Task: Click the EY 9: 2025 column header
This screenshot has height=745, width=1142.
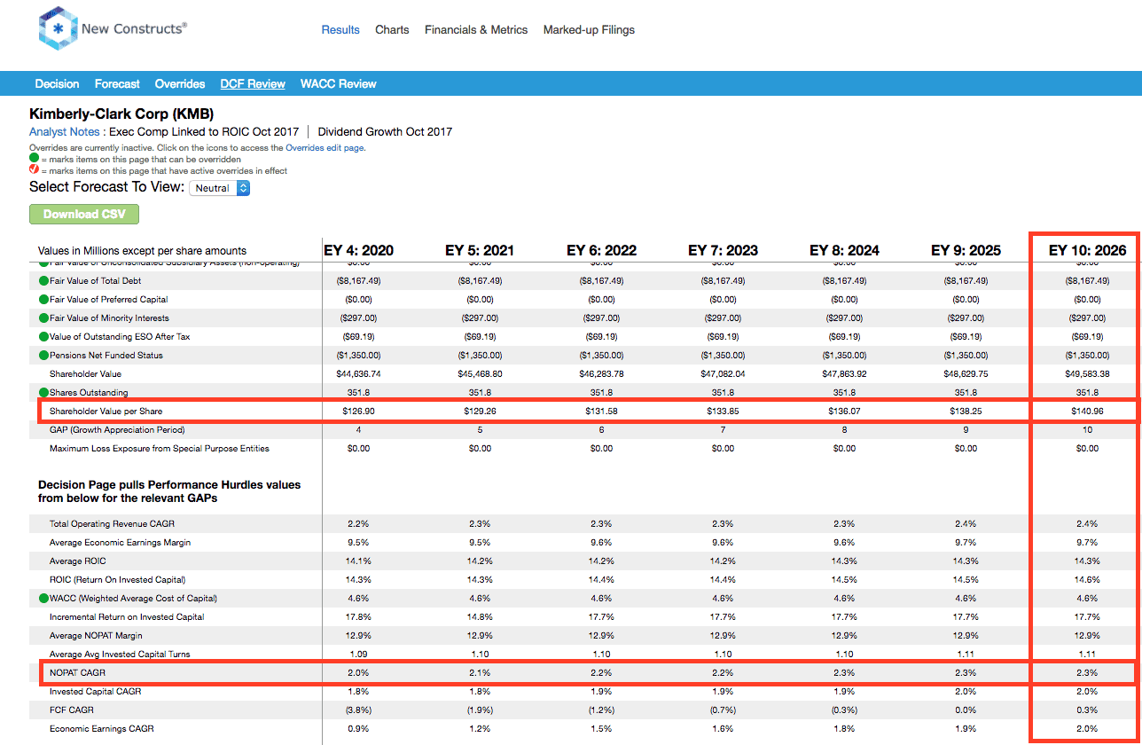Action: coord(966,250)
